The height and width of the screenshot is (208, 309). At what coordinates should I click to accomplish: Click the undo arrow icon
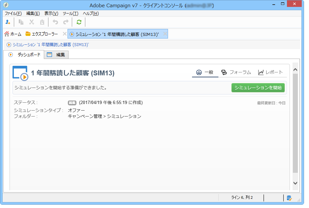[x=55, y=22]
